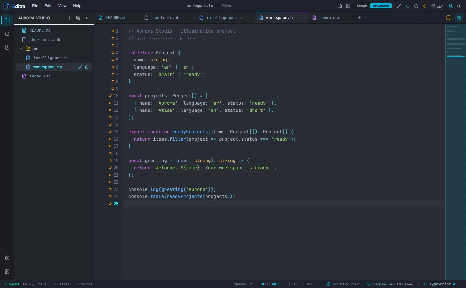Open the TypeScript language selector

pos(441,284)
